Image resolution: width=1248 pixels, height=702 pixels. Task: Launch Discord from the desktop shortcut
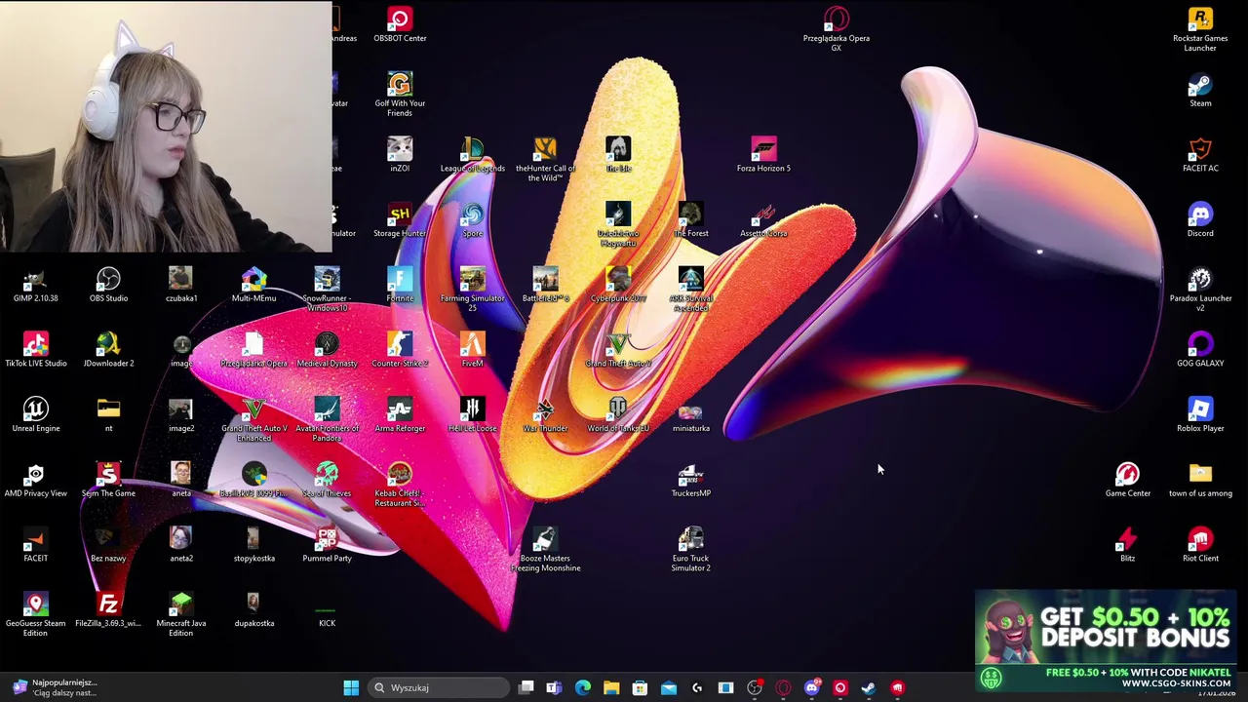tap(1200, 220)
